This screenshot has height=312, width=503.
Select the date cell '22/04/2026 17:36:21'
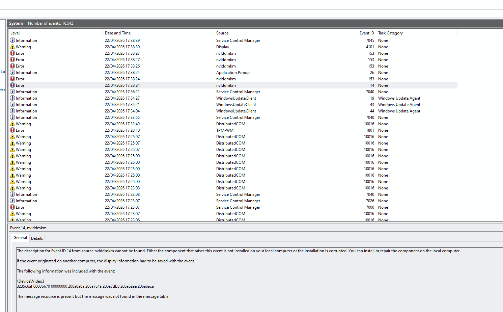point(122,92)
